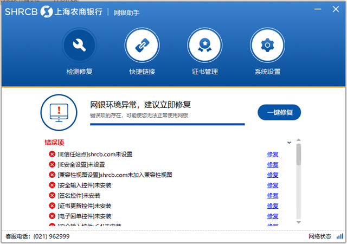This screenshot has height=244, width=347.
Task: Click the scrollbar down arrow
Action: [x=299, y=222]
